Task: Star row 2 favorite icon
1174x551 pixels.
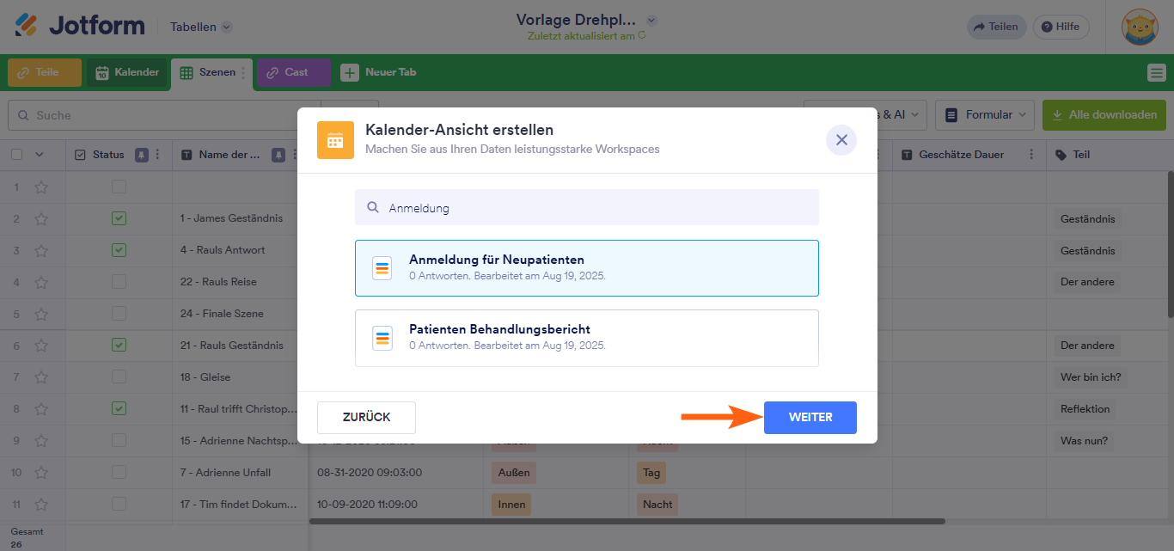Action: [41, 218]
